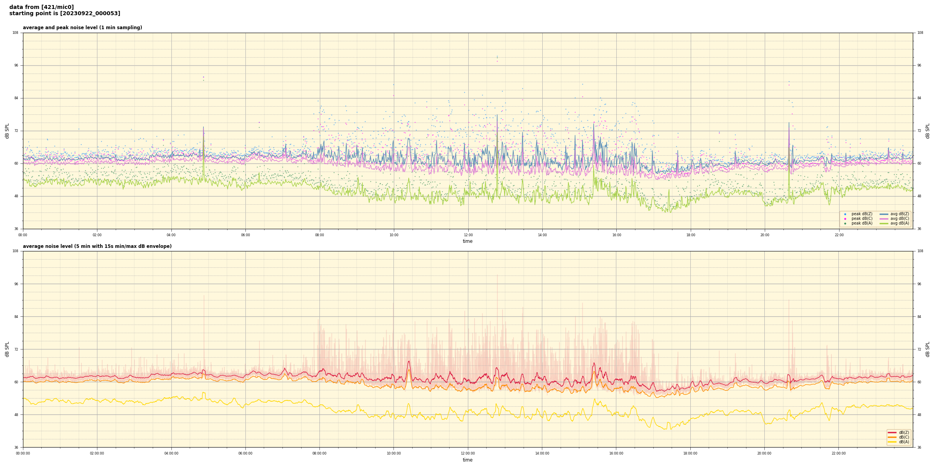Click the 20:00 tick label on upper chart
This screenshot has height=467, width=935.
coord(765,235)
